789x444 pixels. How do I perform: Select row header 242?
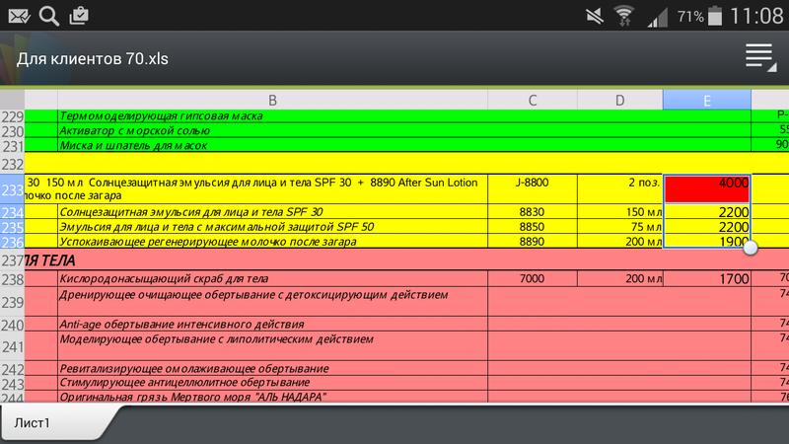coord(12,369)
